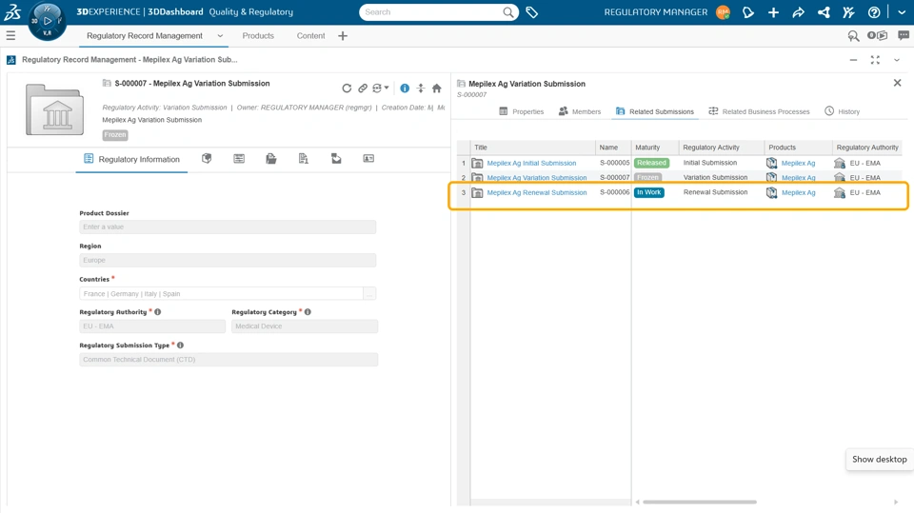The height and width of the screenshot is (513, 914).
Task: Open the products cube tab icon
Action: (x=207, y=159)
